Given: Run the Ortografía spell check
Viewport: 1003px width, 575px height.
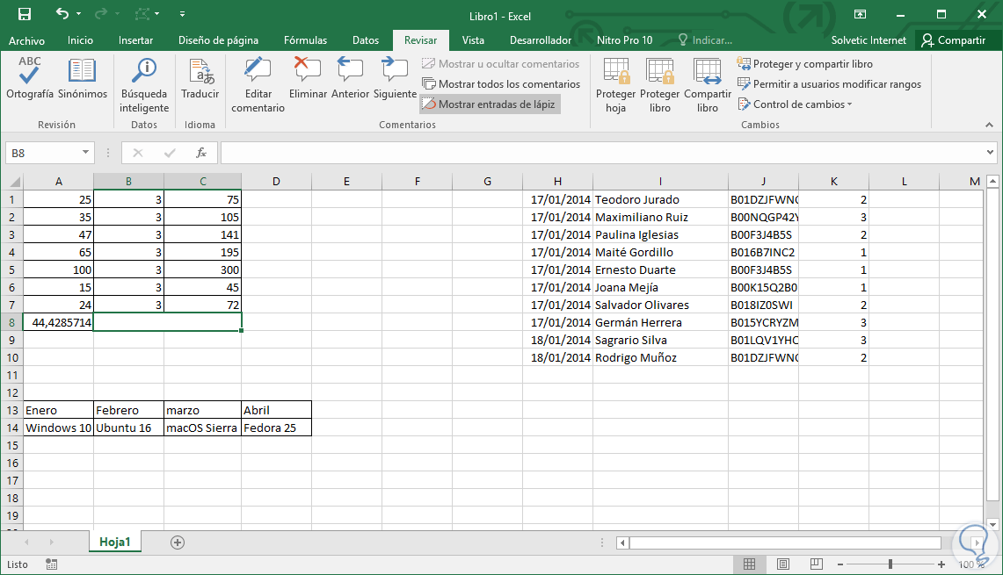Looking at the screenshot, I should click(x=29, y=78).
